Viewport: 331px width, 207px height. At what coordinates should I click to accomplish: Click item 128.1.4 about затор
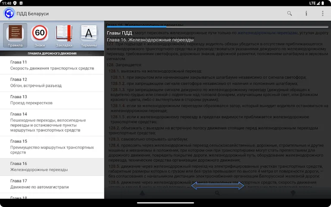pyautogui.click(x=219, y=108)
